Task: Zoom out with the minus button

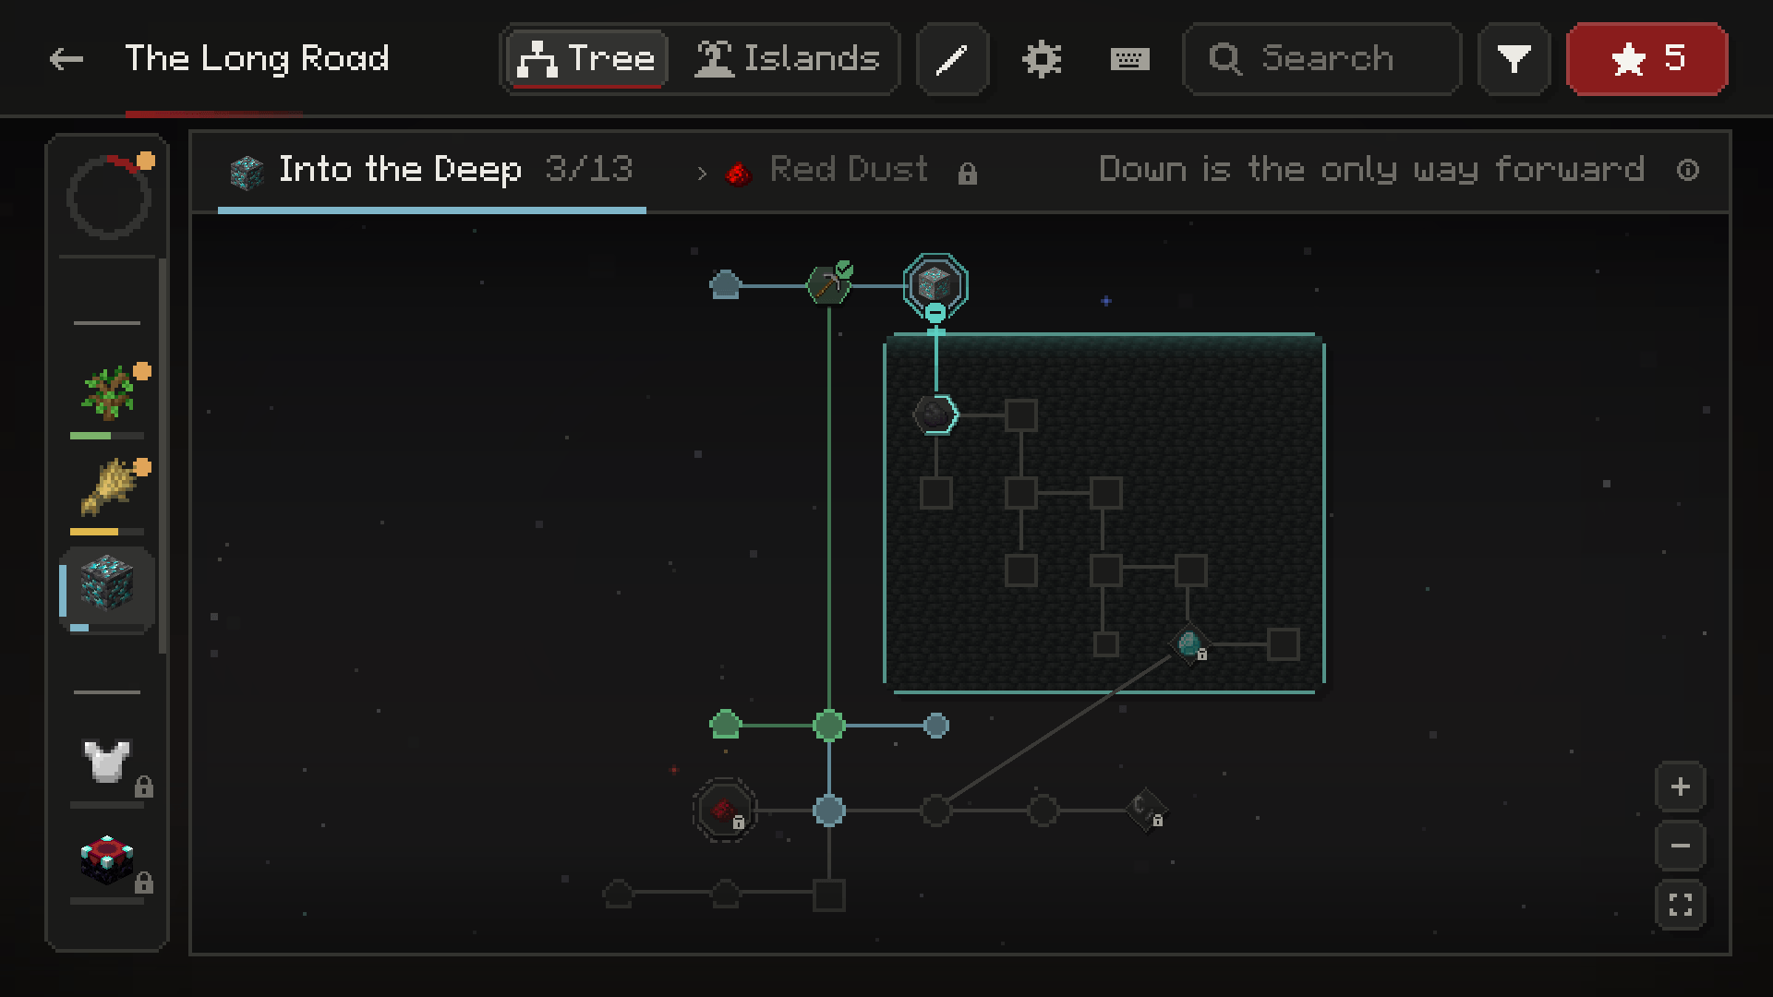Action: 1680,847
